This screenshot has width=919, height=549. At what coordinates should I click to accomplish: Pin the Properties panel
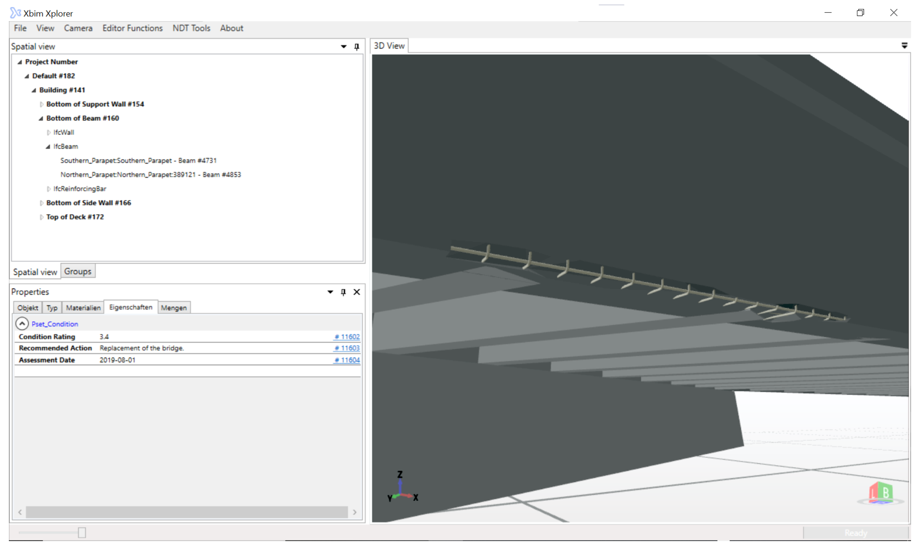coord(343,292)
